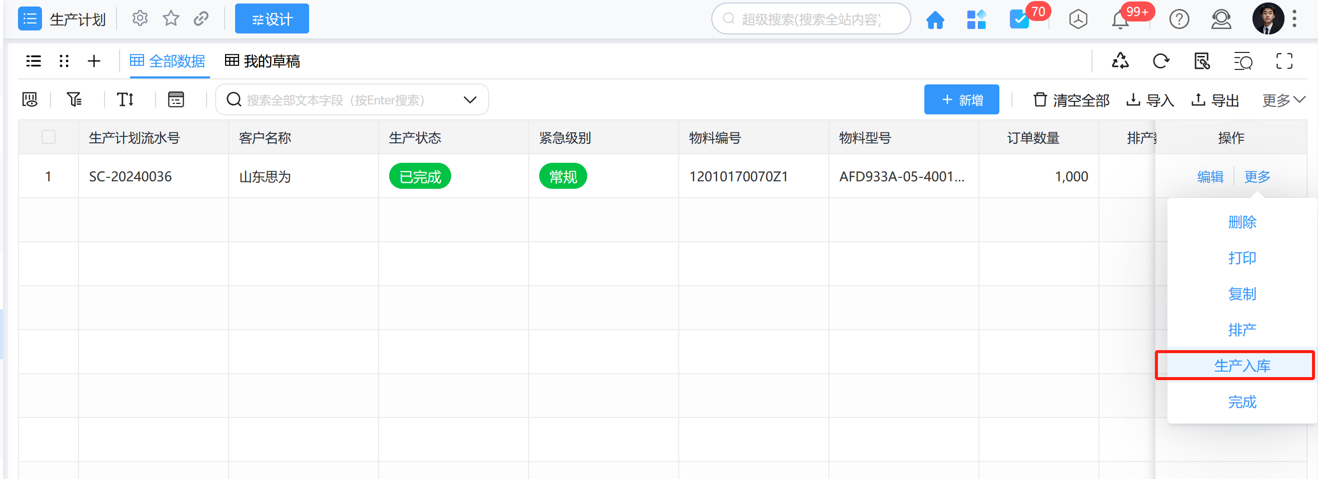Switch to the 我的草稿 tab

pyautogui.click(x=263, y=61)
